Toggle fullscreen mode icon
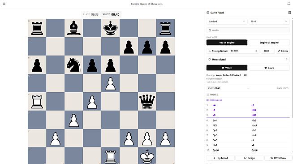The image size is (293, 164). (x=289, y=4)
